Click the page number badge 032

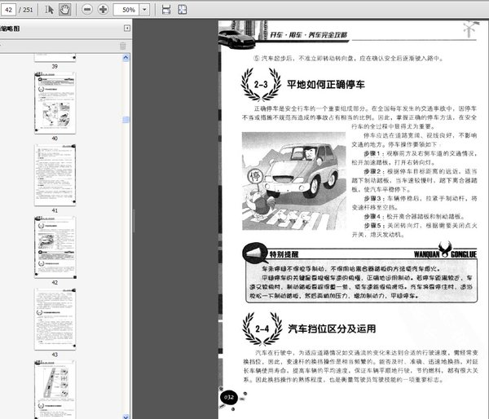[229, 398]
